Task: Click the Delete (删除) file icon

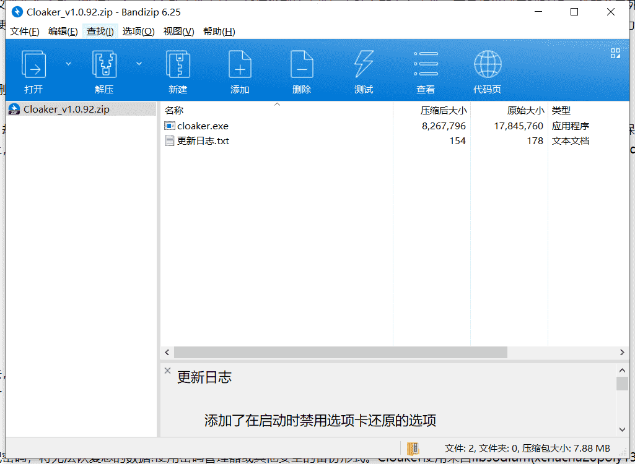Action: (302, 64)
